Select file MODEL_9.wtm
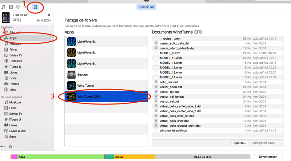 (218, 53)
